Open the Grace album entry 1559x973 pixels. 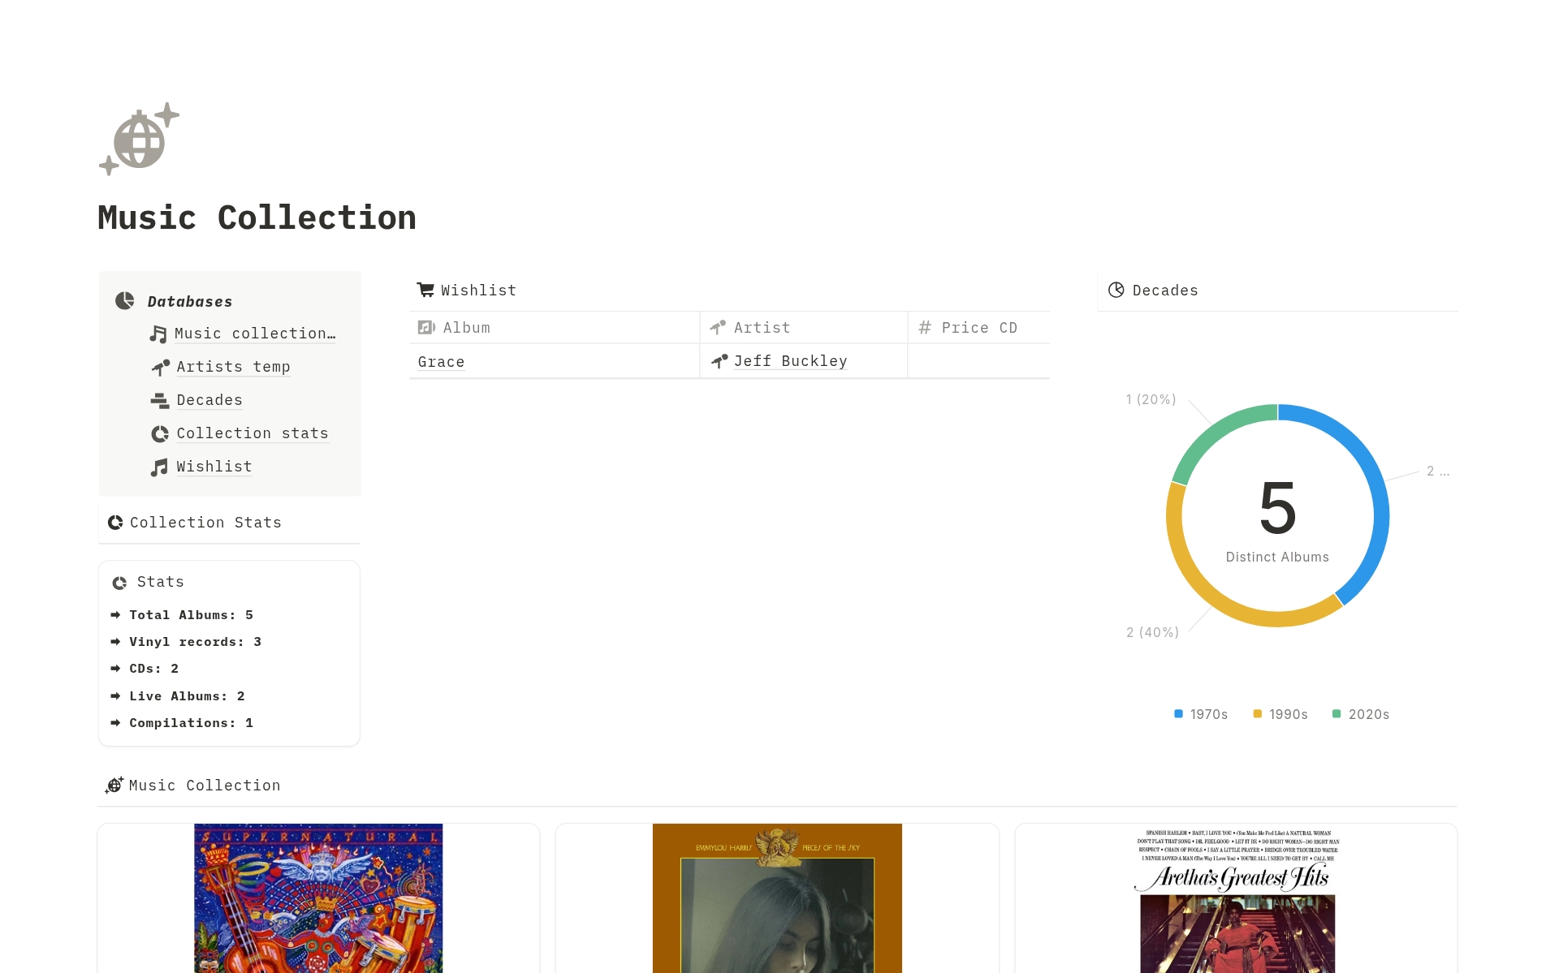pos(441,362)
